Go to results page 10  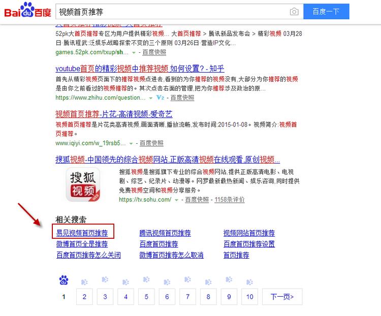(x=249, y=297)
